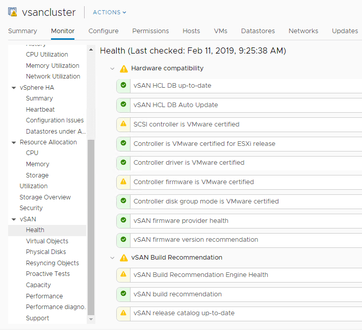The height and width of the screenshot is (330, 362).
Task: Click warning icon for SCSI controller is VMware certified
Action: point(123,123)
